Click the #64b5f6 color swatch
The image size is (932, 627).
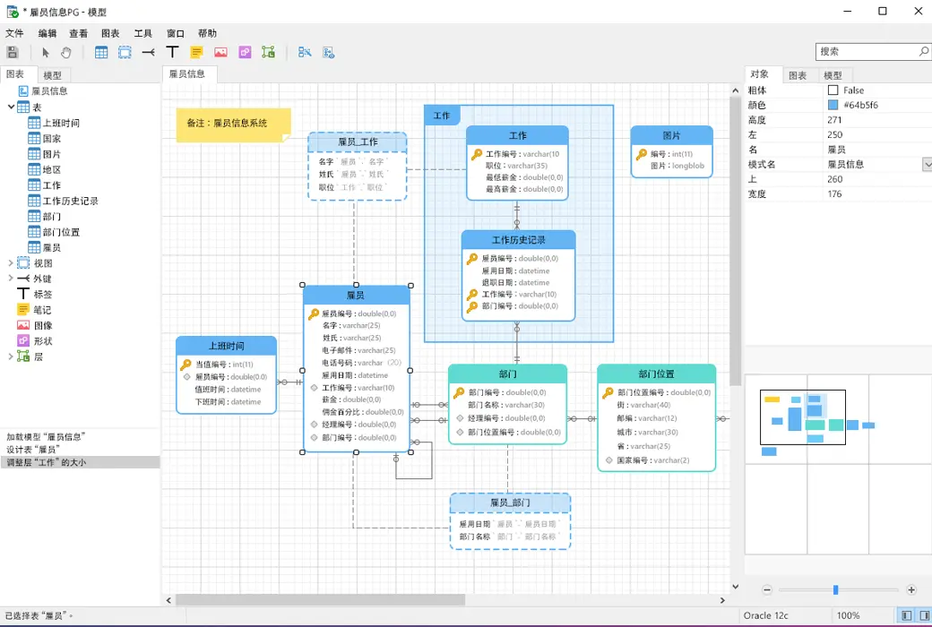coord(833,105)
